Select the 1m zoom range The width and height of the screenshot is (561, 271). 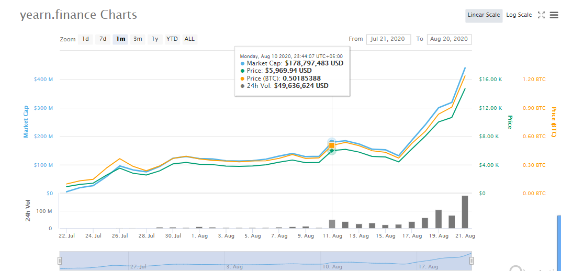click(x=120, y=39)
